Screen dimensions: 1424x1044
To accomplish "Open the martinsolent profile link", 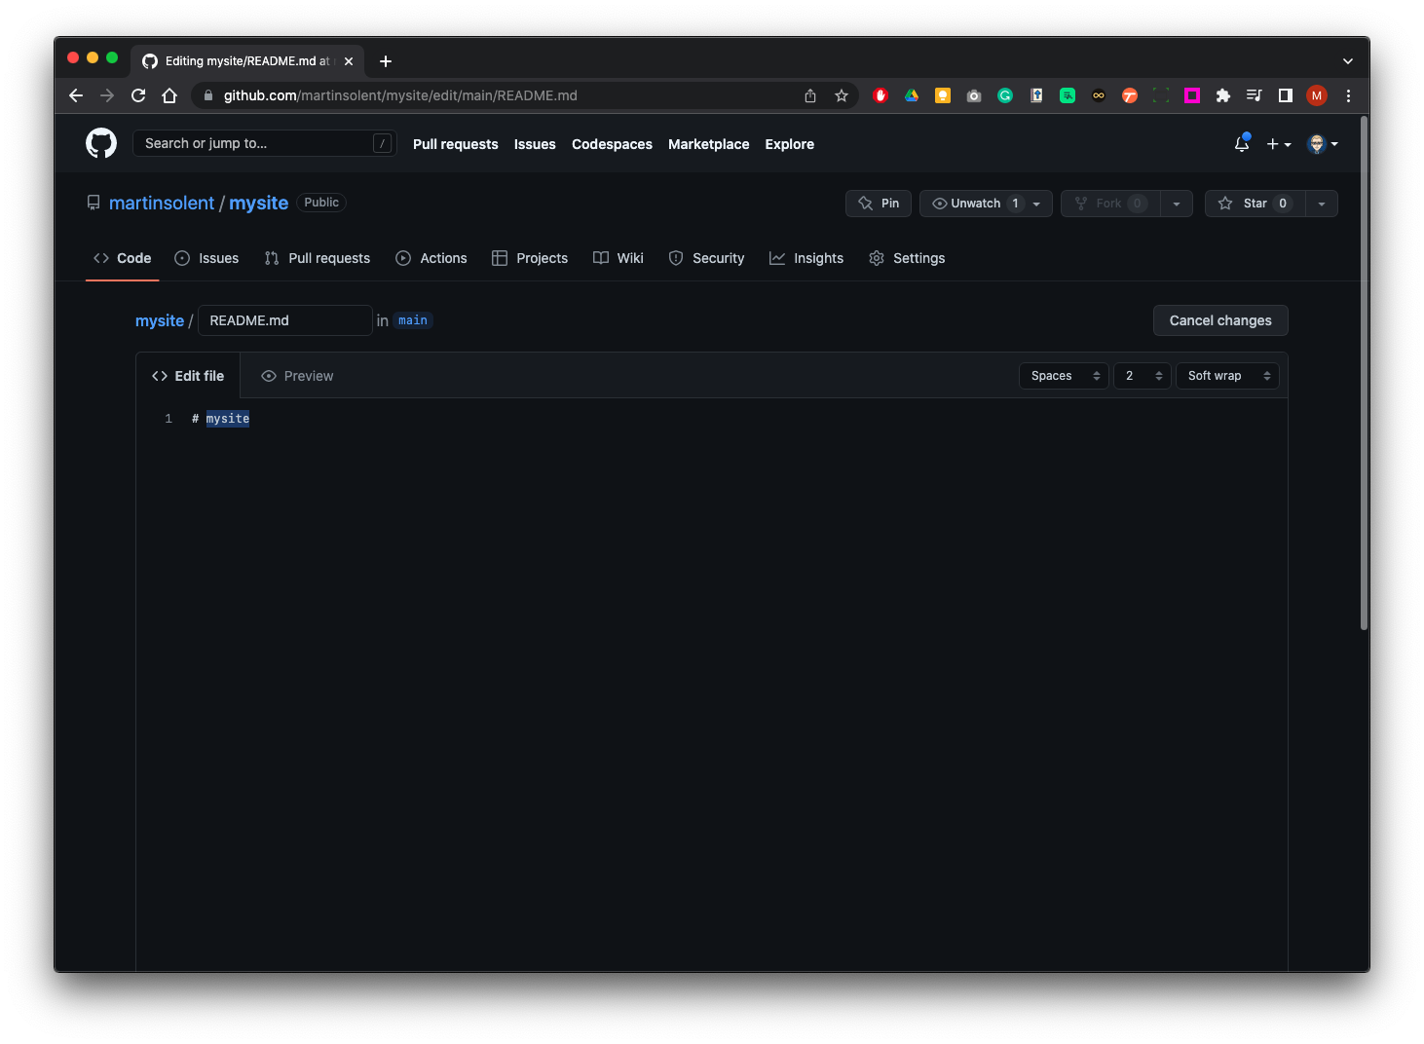I will coord(162,203).
